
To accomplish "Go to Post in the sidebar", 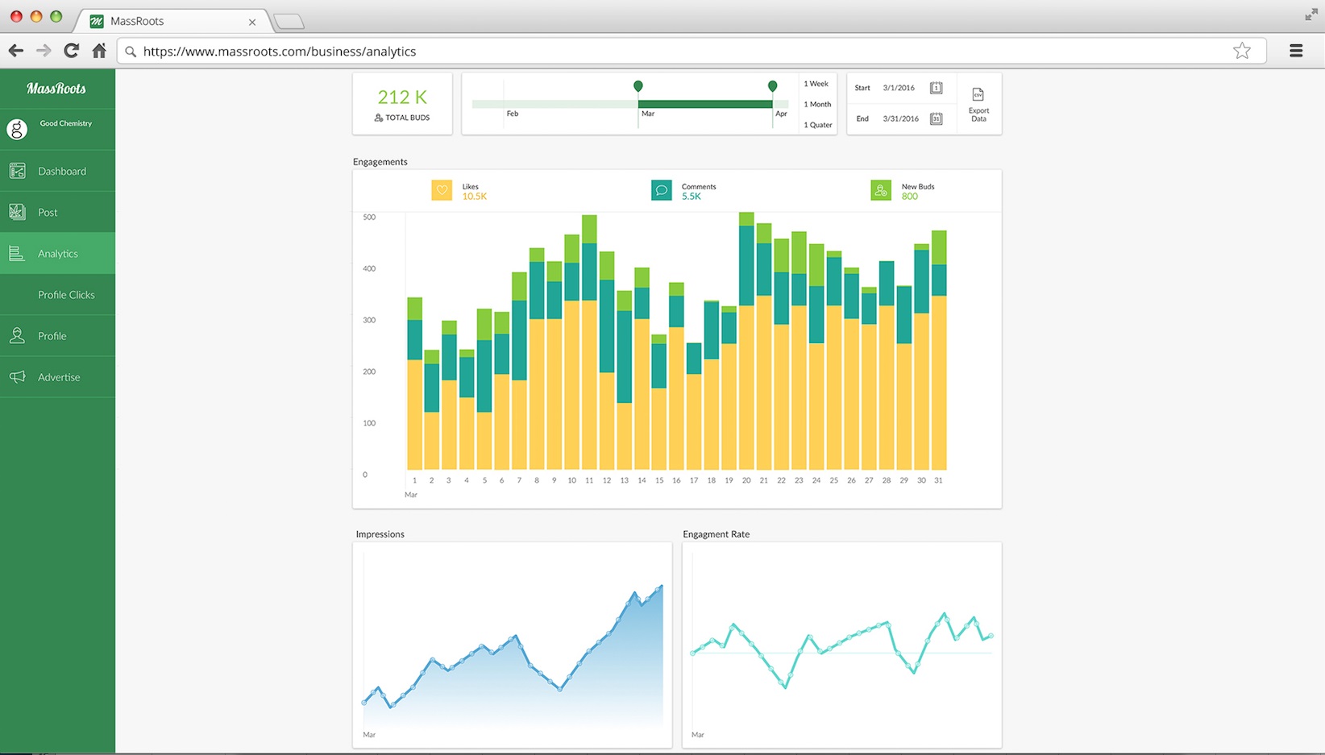I will 48,213.
